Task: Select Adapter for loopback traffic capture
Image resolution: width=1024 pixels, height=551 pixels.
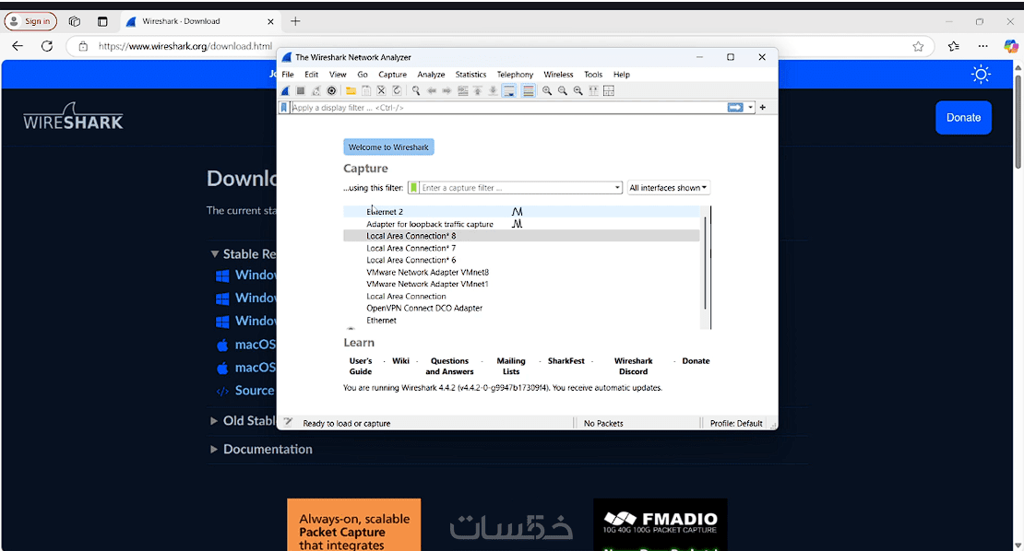Action: click(x=521, y=224)
